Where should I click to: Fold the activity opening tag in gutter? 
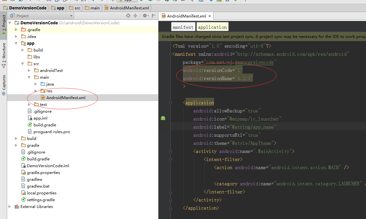point(170,152)
